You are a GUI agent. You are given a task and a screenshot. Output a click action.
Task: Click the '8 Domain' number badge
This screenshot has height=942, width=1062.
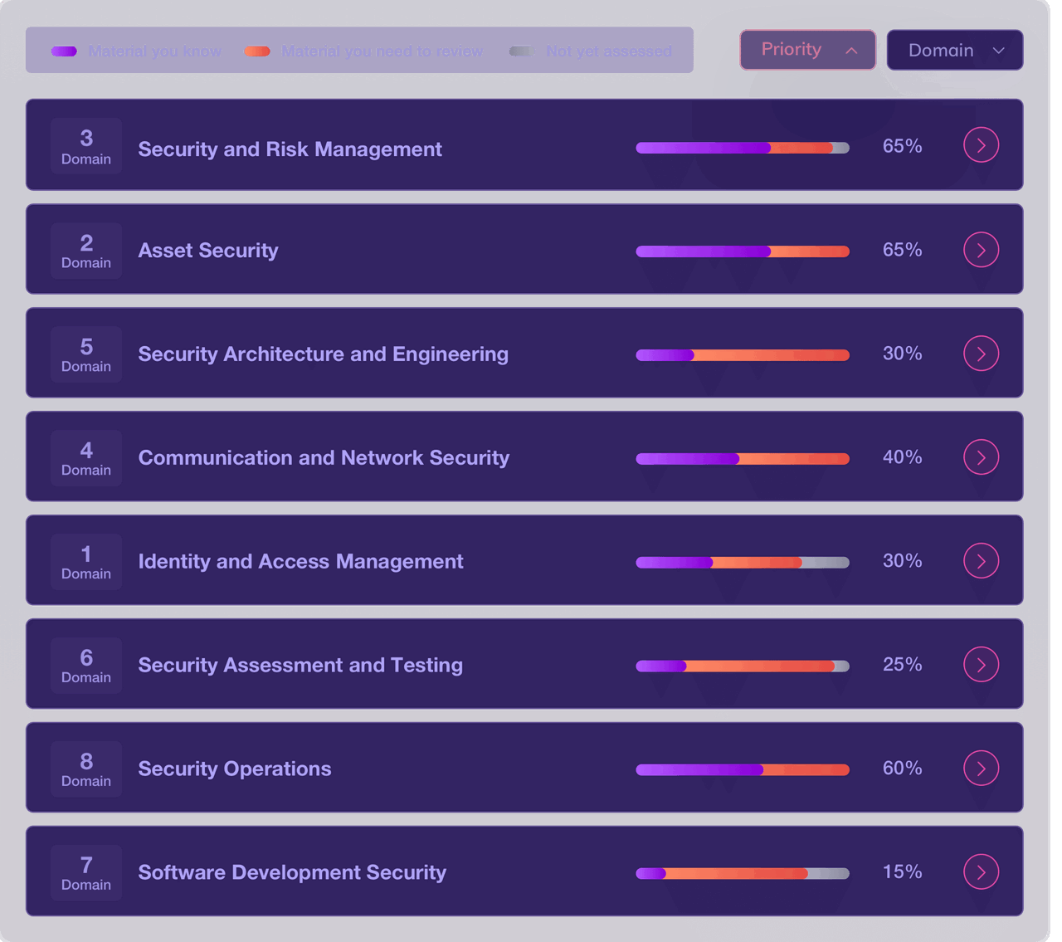click(x=86, y=769)
